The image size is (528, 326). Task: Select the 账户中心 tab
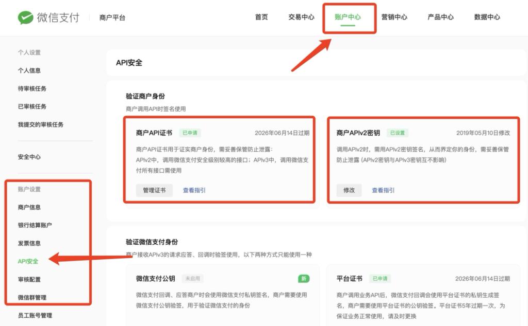[x=348, y=17]
